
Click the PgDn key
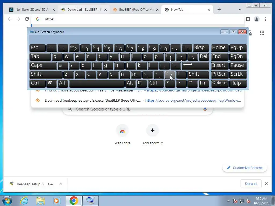point(238,57)
